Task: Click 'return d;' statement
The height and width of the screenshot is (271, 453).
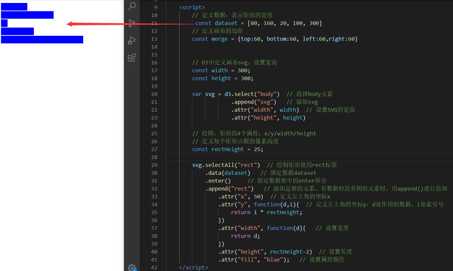Action: pyautogui.click(x=245, y=236)
